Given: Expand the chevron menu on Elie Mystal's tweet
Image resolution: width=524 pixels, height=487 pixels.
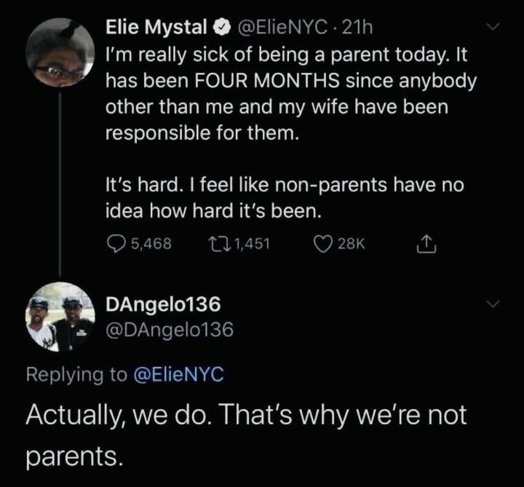Looking at the screenshot, I should [x=494, y=28].
